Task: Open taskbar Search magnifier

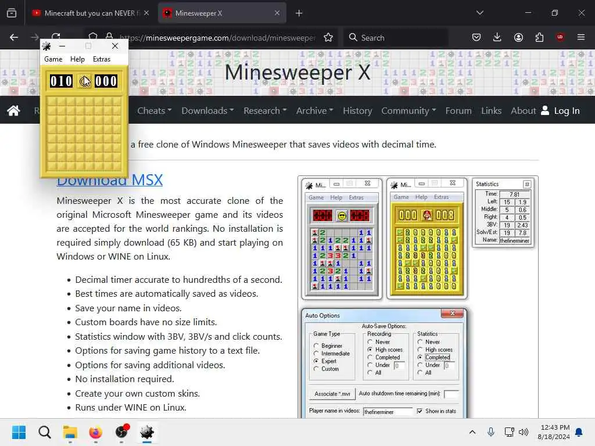Action: [x=45, y=432]
